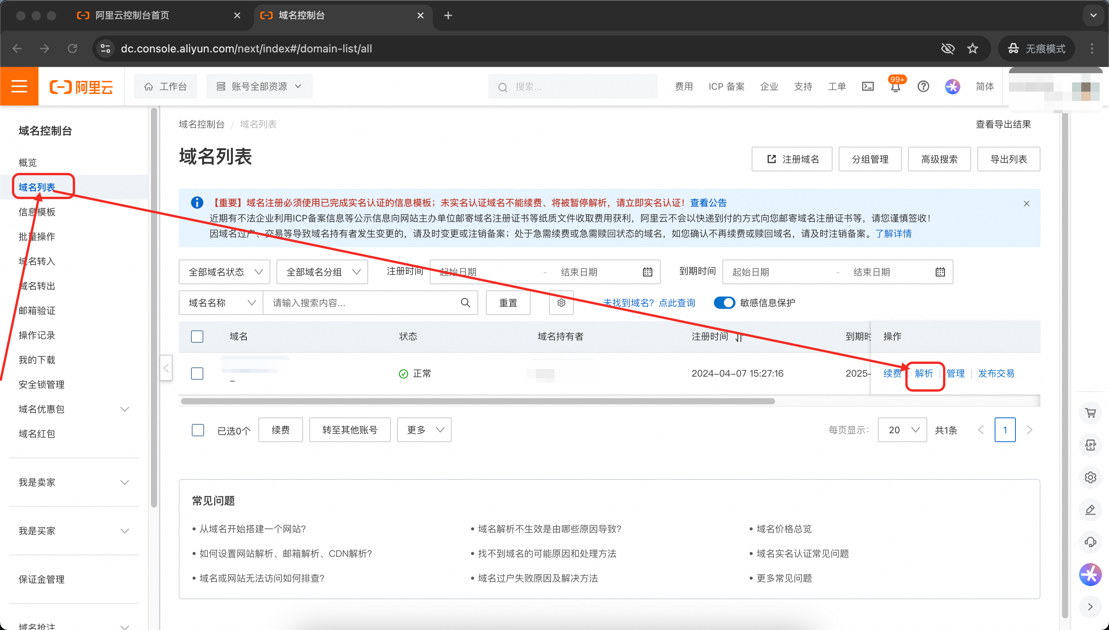Open the AI assistant icon in top bar
The height and width of the screenshot is (630, 1109).
pos(952,87)
